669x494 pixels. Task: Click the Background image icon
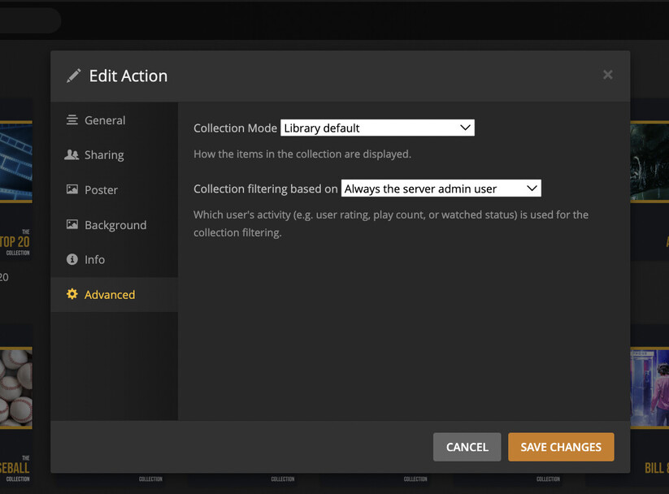[72, 224]
